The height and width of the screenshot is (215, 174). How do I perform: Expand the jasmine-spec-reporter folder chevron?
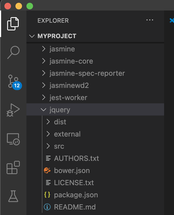44,73
